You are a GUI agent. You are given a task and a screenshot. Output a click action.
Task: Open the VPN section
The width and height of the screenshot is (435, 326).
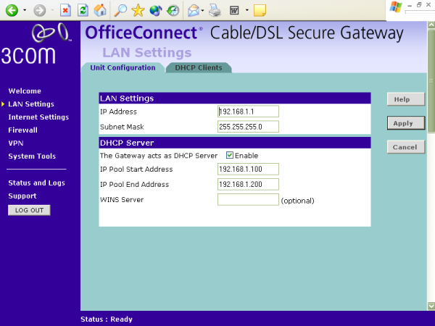coord(16,143)
